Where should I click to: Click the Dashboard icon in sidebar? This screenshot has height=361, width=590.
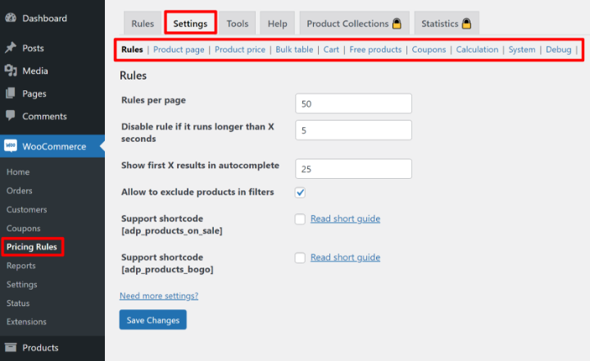point(11,18)
